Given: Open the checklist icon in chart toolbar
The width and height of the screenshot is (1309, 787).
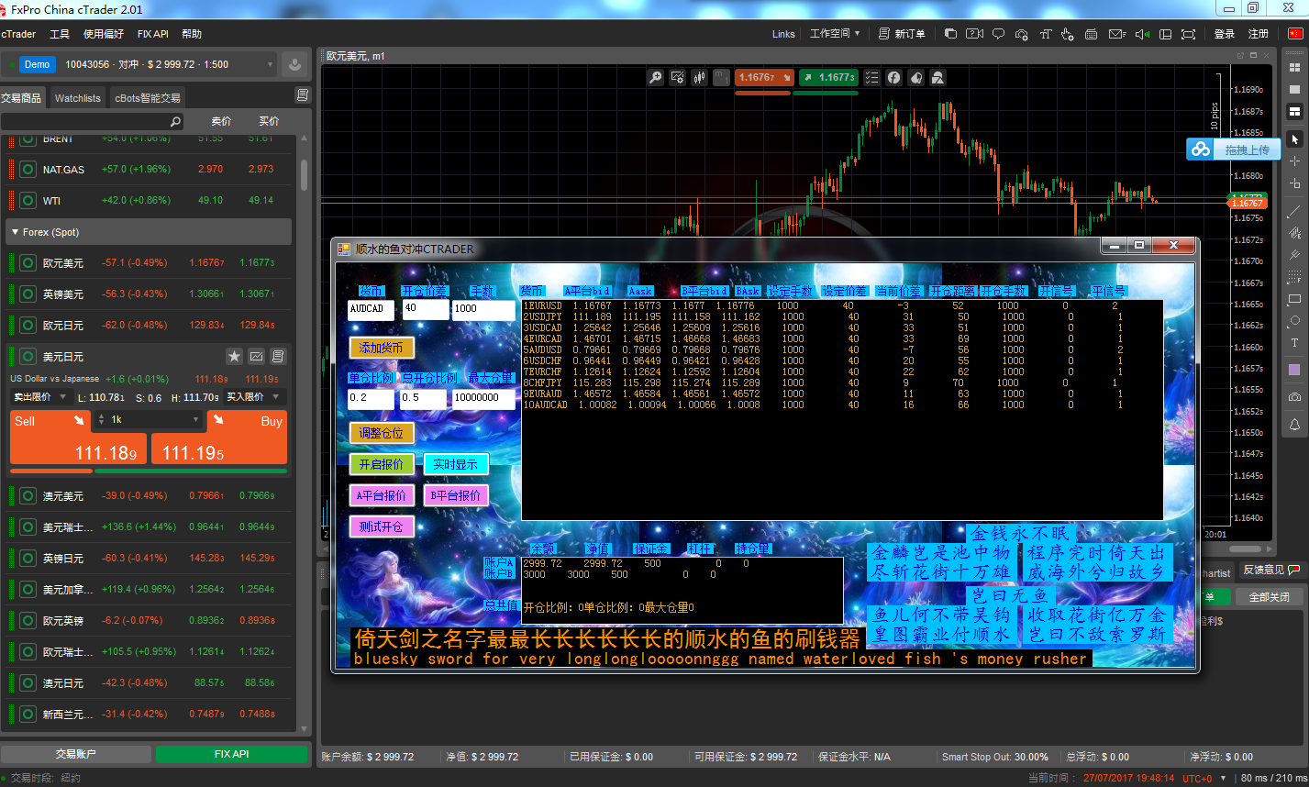Looking at the screenshot, I should coord(871,78).
